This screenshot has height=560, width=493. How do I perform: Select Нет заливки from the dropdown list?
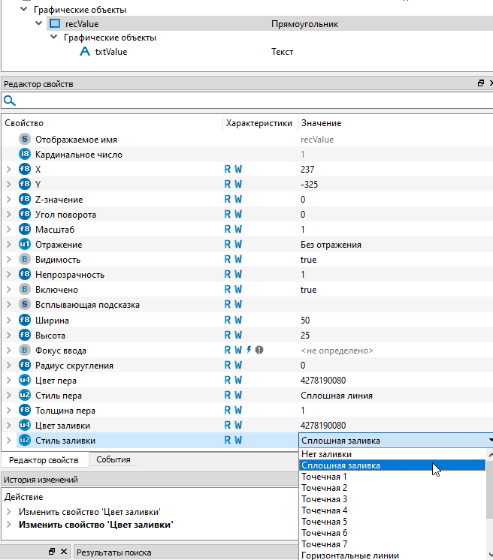[326, 454]
